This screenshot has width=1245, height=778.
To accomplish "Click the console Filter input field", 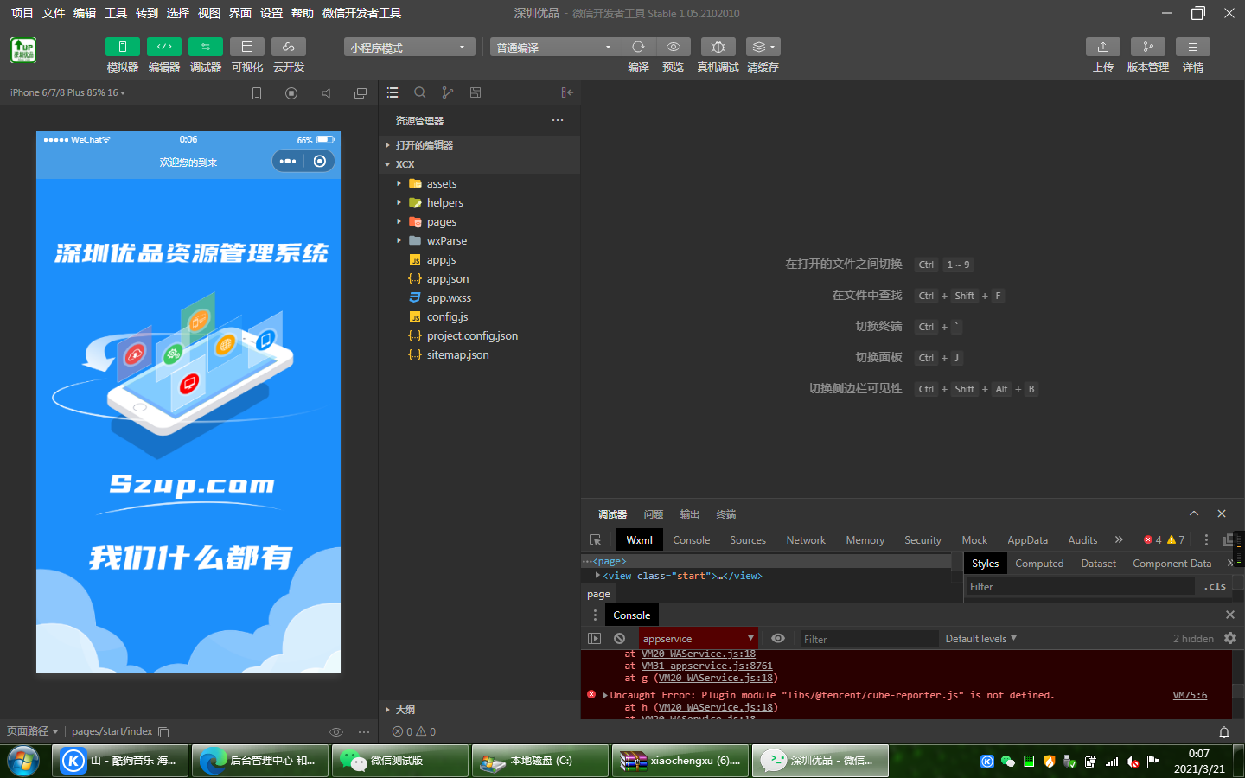I will [x=868, y=639].
